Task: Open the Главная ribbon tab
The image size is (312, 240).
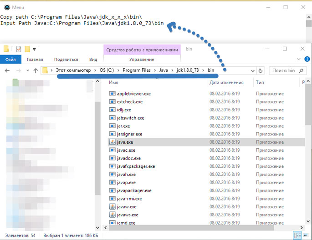Action: tap(35, 60)
